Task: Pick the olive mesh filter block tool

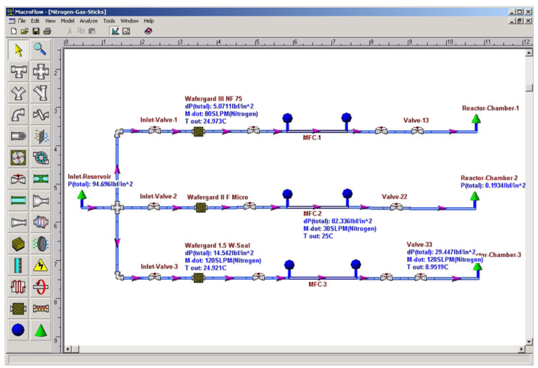Action: point(19,309)
